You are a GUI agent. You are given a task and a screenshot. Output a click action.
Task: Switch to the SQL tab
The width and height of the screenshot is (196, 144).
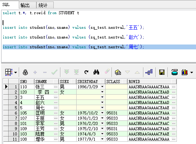(10, 5)
